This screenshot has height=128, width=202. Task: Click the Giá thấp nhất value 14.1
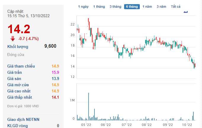[x=55, y=97]
